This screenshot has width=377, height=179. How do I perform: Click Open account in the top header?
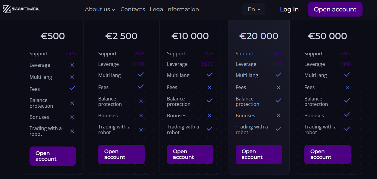click(x=335, y=9)
